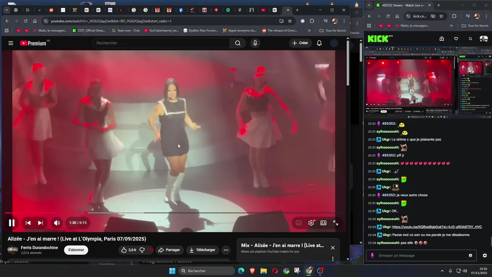
Task: Click the taskbar Rechercher search box
Action: tap(207, 271)
